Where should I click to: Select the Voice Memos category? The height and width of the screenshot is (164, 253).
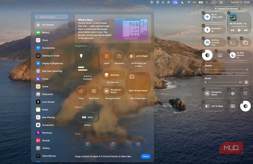[x=51, y=156]
